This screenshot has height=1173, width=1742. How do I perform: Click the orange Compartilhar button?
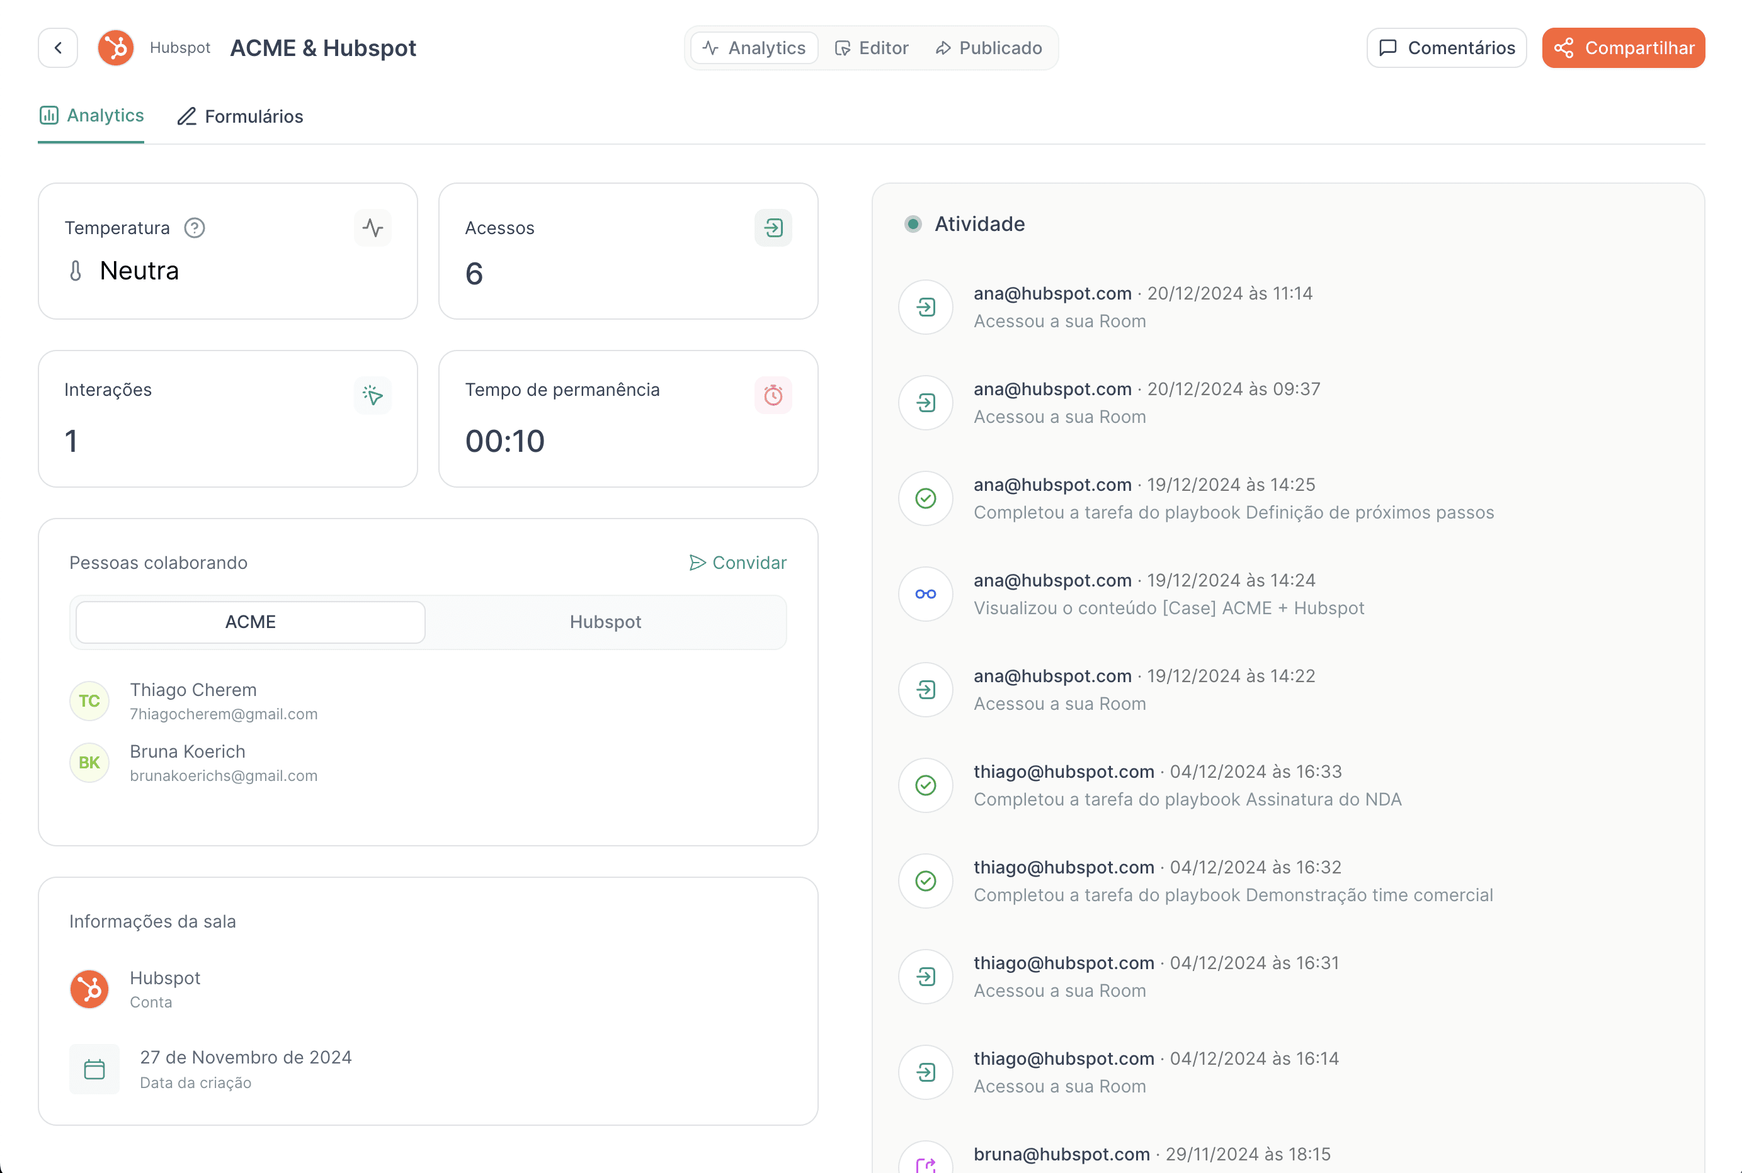1623,48
